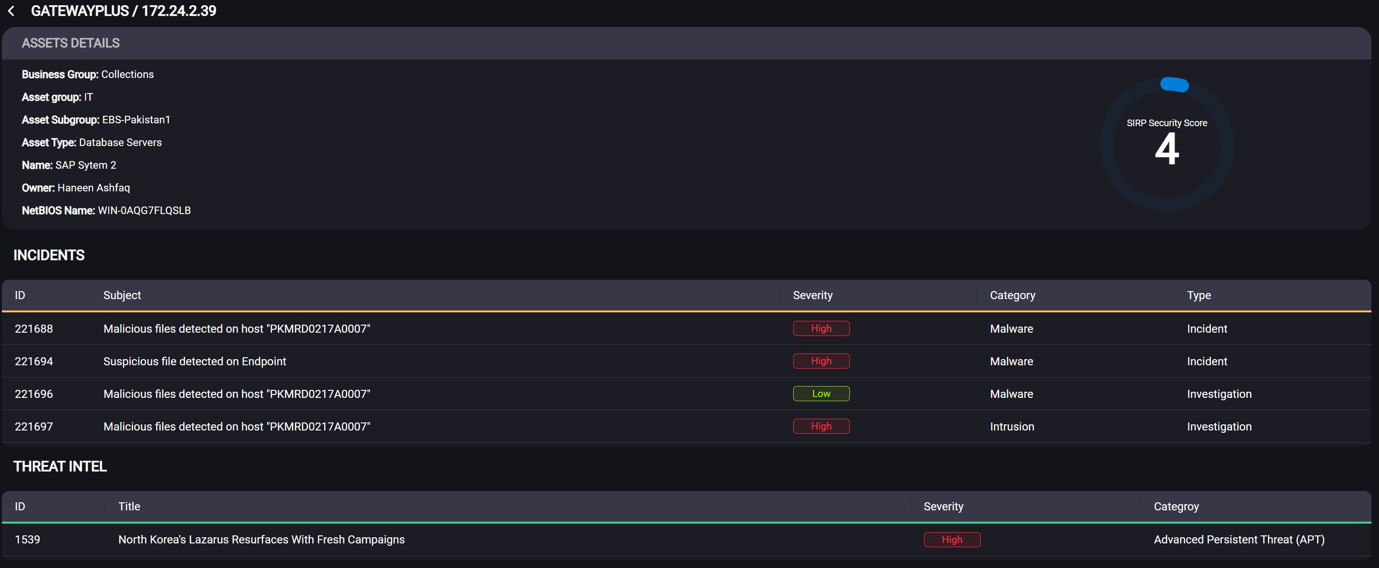
Task: Click Asset Type: Database Servers
Action: 92,142
